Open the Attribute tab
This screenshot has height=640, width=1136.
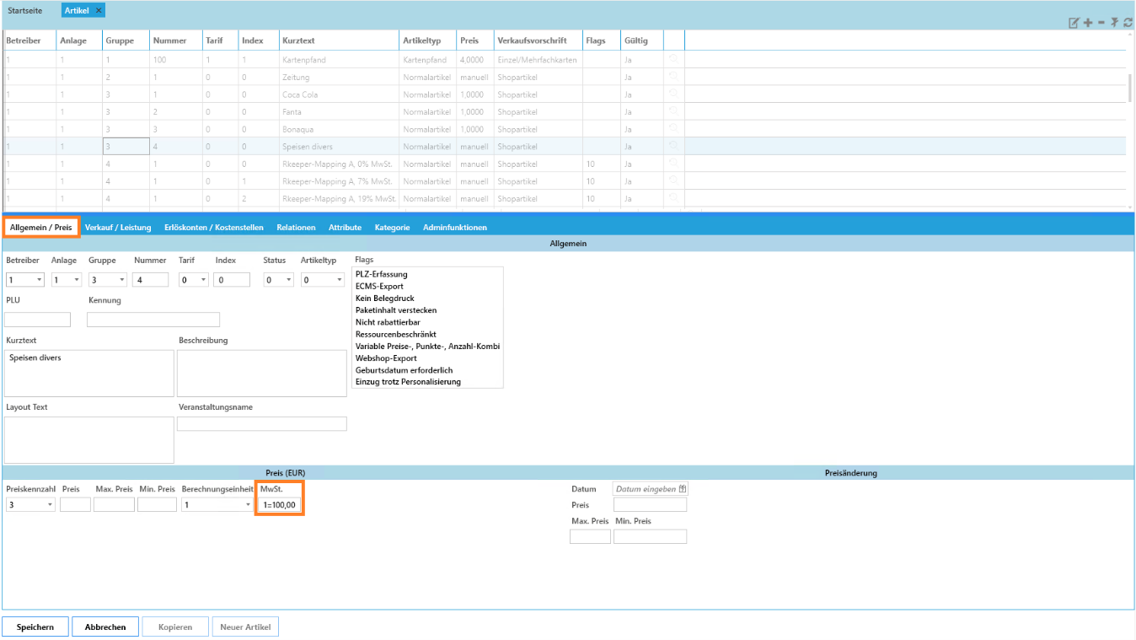(x=345, y=228)
